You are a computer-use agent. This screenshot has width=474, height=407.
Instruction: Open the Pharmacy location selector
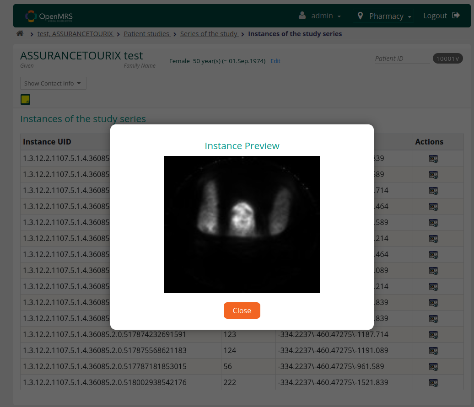click(384, 16)
